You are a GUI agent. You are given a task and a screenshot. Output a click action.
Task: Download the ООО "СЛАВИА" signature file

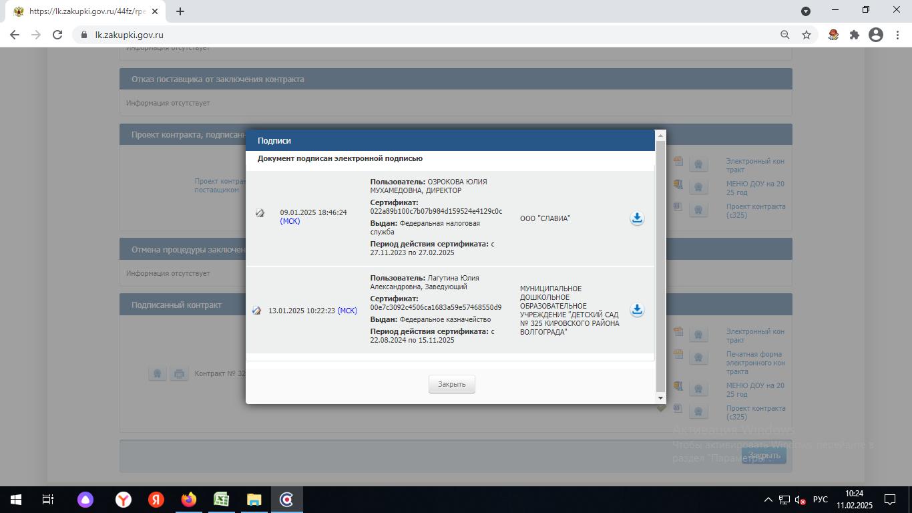[637, 218]
